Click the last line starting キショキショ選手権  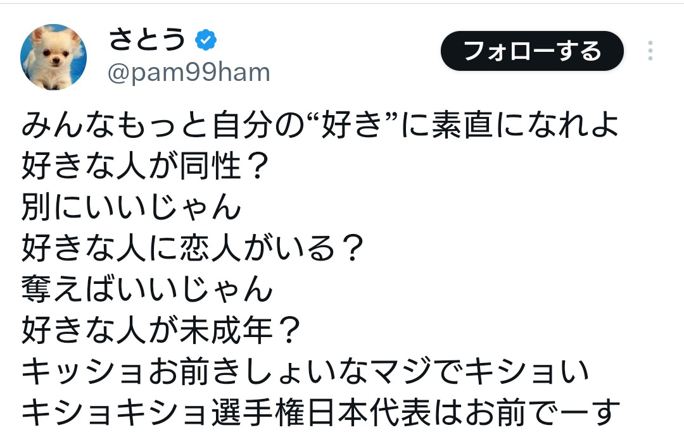320,412
